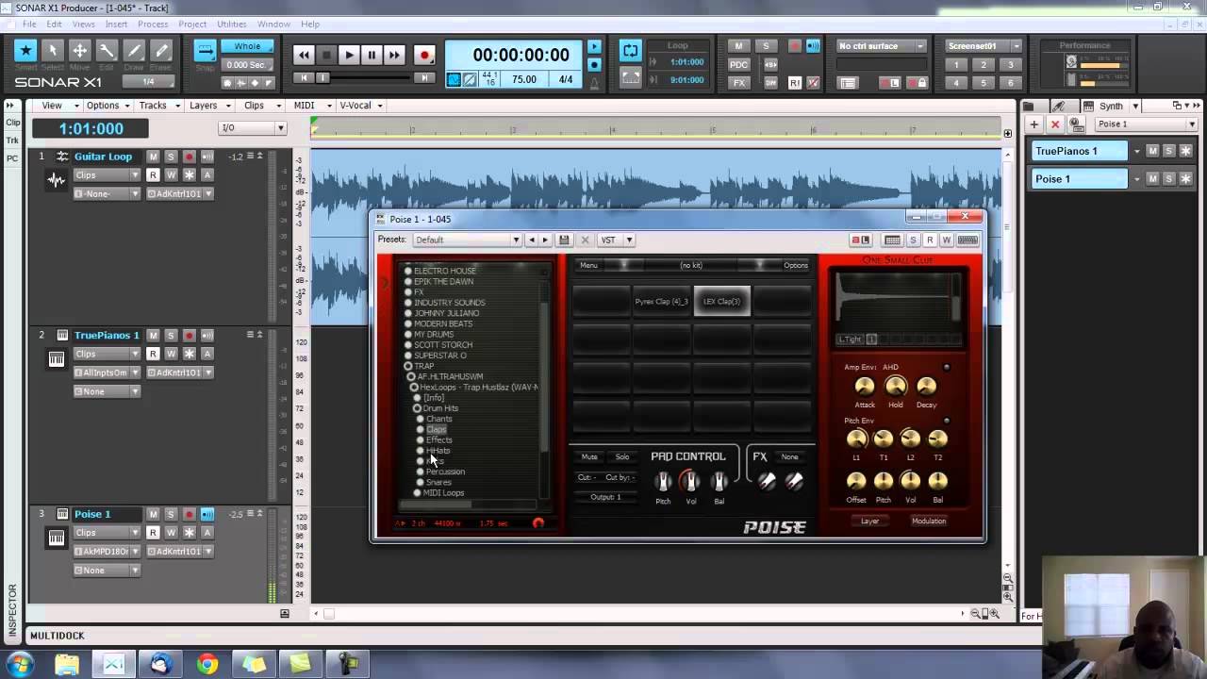Start playback with the Play button
Image resolution: width=1207 pixels, height=679 pixels.
[349, 55]
